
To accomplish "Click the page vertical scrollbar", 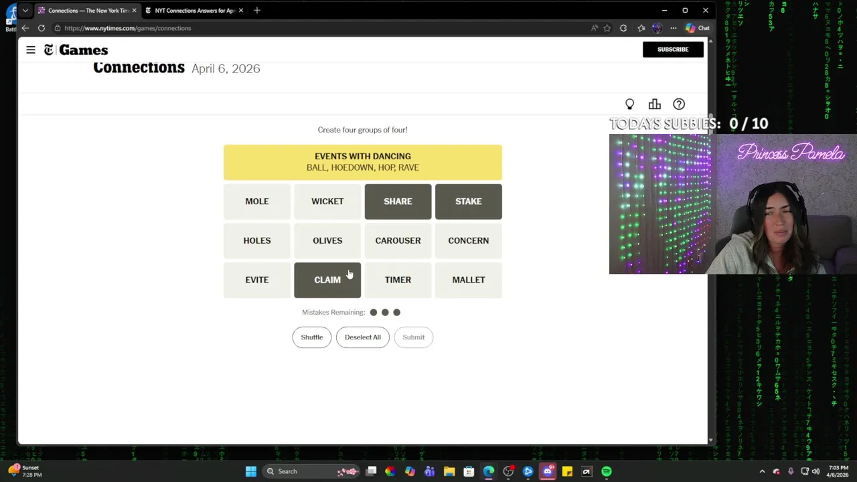I will pos(711,241).
